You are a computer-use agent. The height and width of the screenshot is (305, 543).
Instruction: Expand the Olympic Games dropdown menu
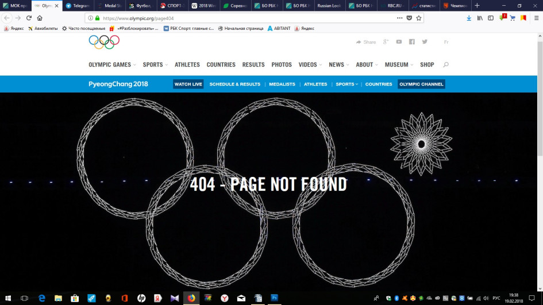(x=112, y=65)
